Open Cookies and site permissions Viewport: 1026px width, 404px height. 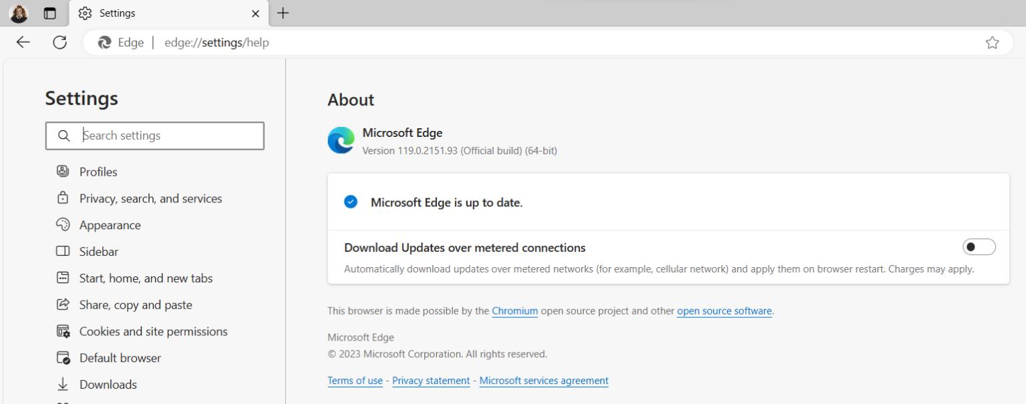pyautogui.click(x=153, y=331)
